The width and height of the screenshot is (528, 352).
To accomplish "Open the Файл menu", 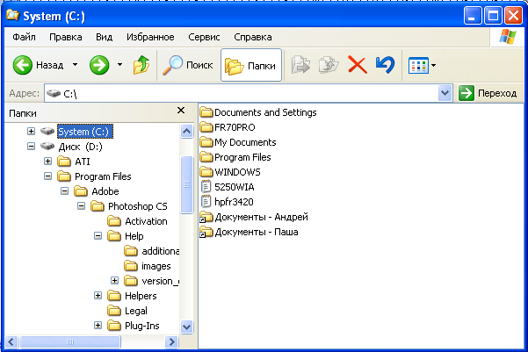I will click(x=24, y=37).
